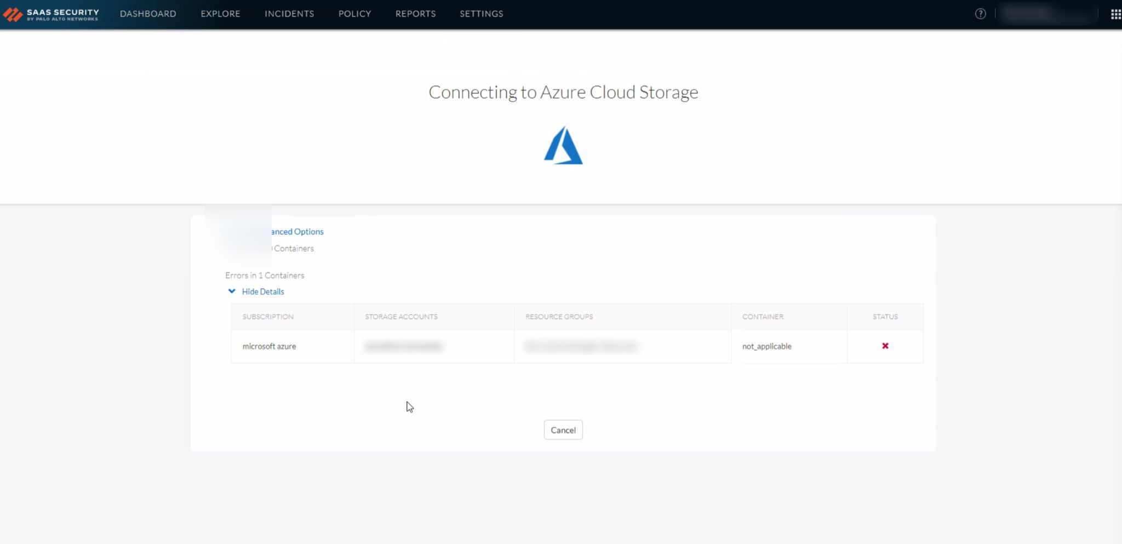Switch to the Reports page
Viewport: 1122px width, 544px height.
click(x=415, y=14)
